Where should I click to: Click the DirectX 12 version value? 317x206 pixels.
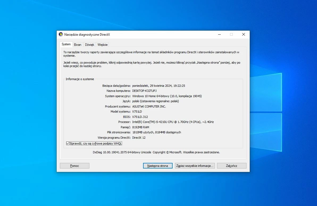click(x=139, y=138)
